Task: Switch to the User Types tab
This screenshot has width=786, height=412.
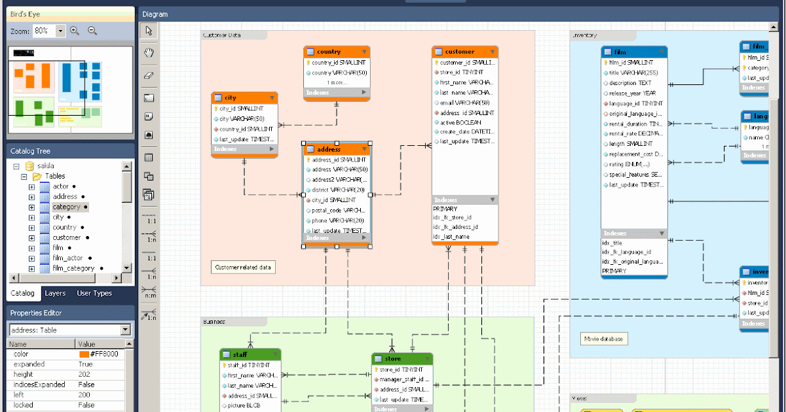Action: pyautogui.click(x=94, y=294)
